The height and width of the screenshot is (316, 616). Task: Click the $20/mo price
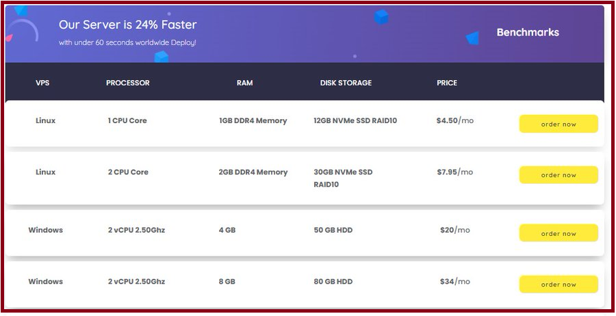pos(455,230)
